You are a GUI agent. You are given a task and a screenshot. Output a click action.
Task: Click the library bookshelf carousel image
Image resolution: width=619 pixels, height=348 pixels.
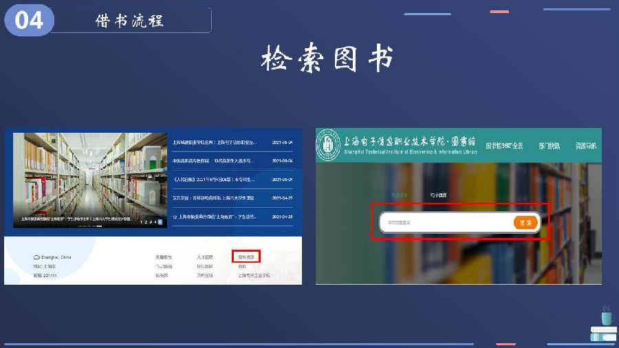[x=86, y=175]
